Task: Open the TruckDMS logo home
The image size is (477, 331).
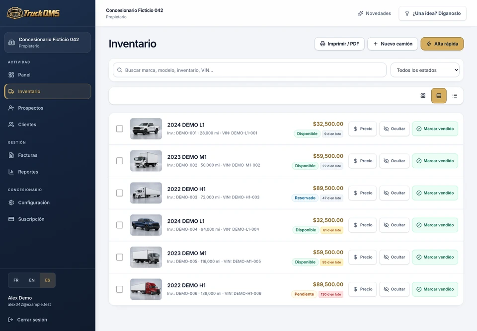Action: click(33, 13)
